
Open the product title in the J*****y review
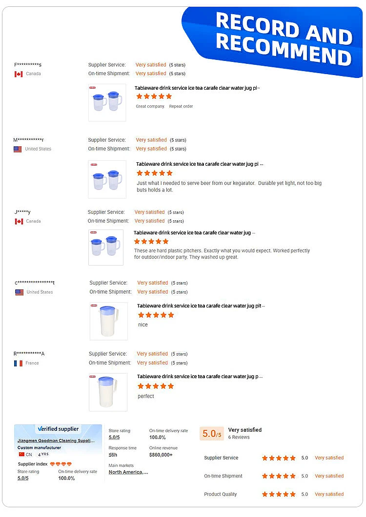(x=193, y=233)
